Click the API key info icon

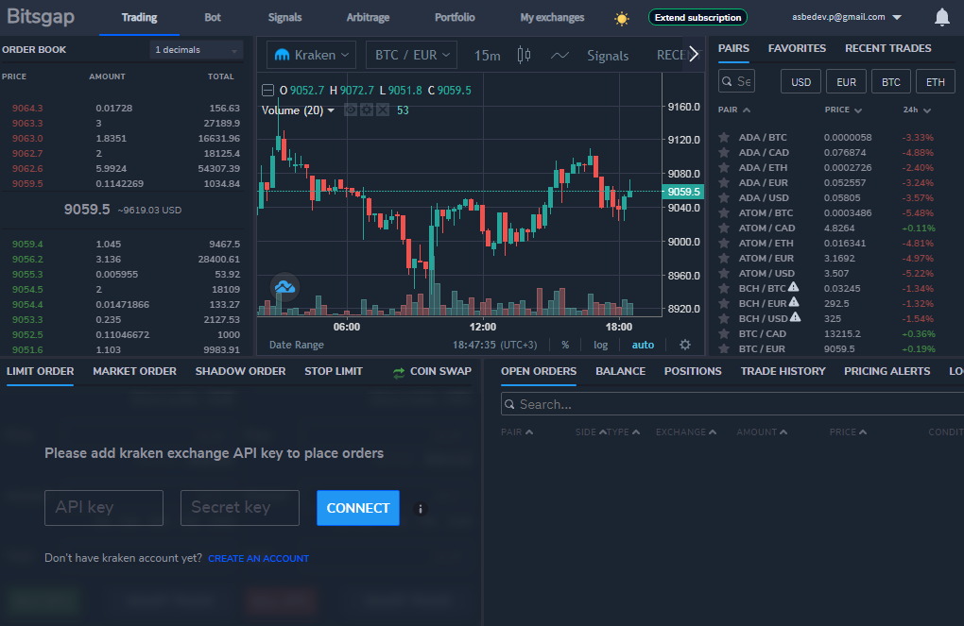tap(421, 509)
